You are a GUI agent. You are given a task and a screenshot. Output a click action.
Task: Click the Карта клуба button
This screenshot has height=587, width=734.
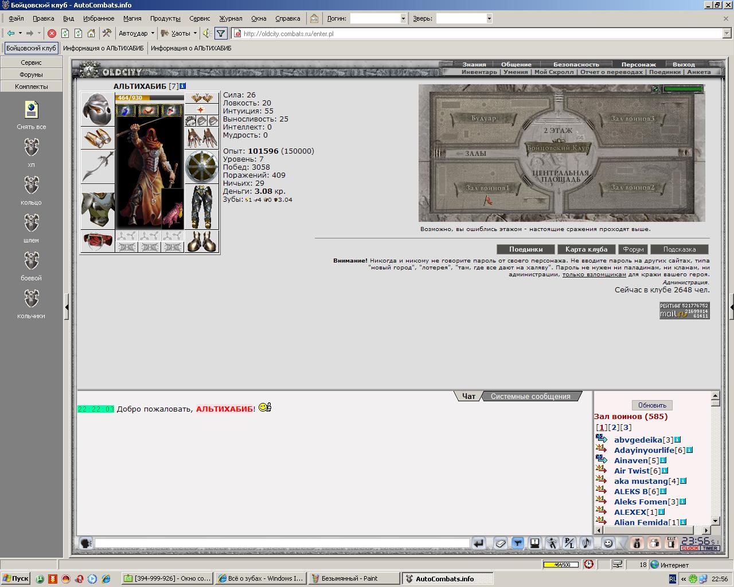586,249
